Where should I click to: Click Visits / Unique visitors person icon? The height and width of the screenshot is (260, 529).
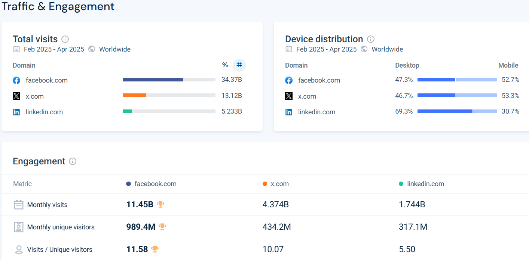tap(19, 250)
